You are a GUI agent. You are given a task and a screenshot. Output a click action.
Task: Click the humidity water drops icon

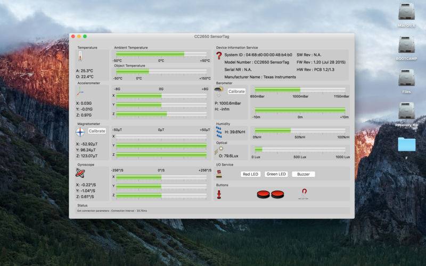click(219, 132)
